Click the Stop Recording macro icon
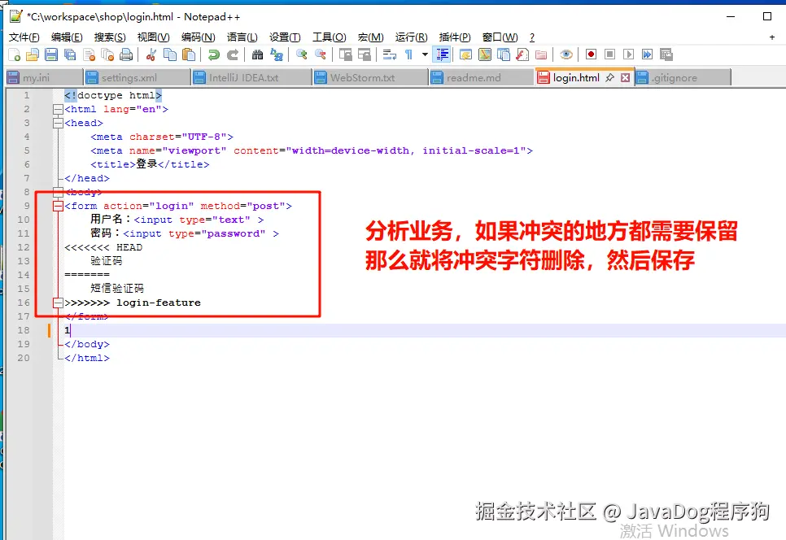Screen dimensions: 786x540 point(609,54)
